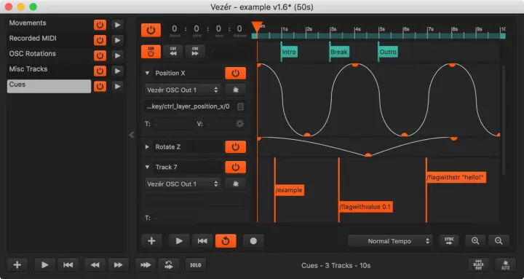Play the current composition timeline
The width and height of the screenshot is (524, 279).
(179, 241)
